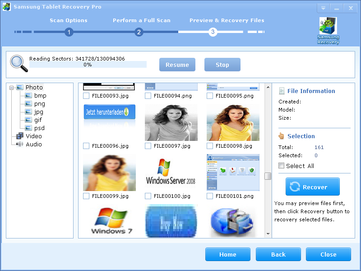
Task: Click the scroll down arrow of thumbnail list
Action: [x=268, y=234]
